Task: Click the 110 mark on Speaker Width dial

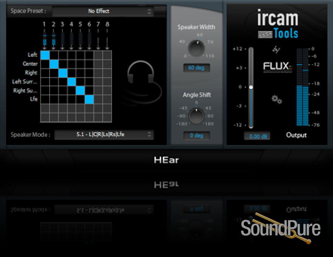Action: [x=210, y=56]
